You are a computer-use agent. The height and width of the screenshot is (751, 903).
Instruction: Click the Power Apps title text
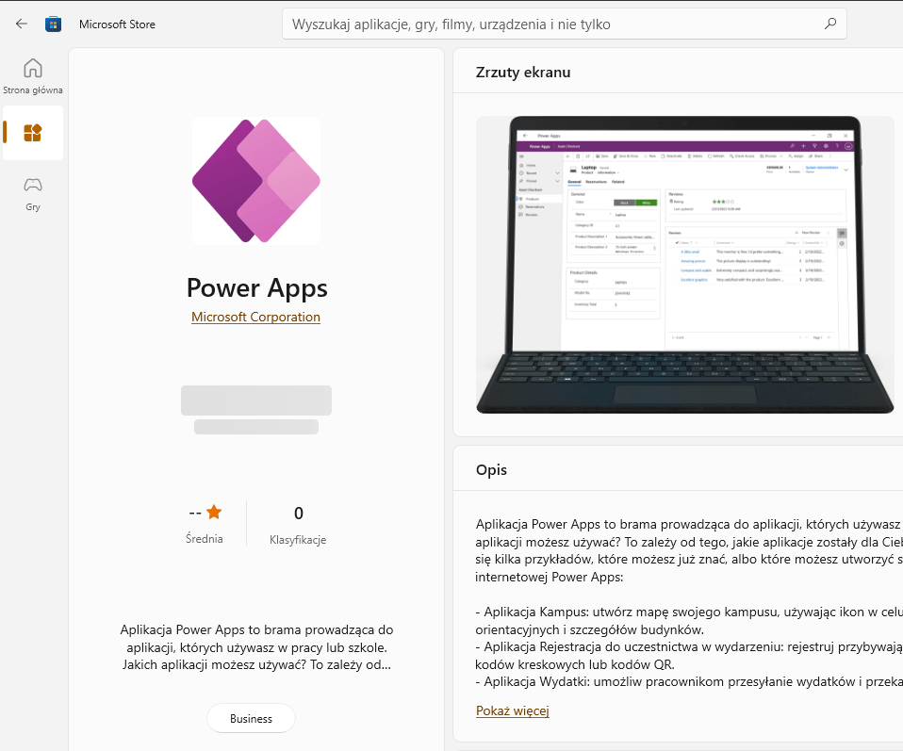click(256, 288)
